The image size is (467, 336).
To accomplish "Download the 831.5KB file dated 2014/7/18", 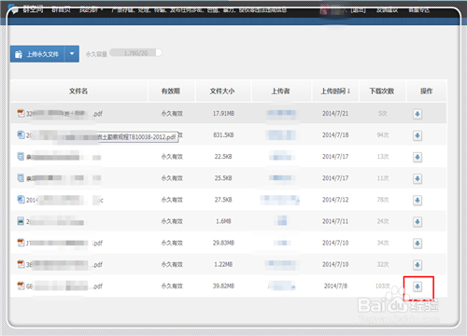I will pyautogui.click(x=417, y=135).
